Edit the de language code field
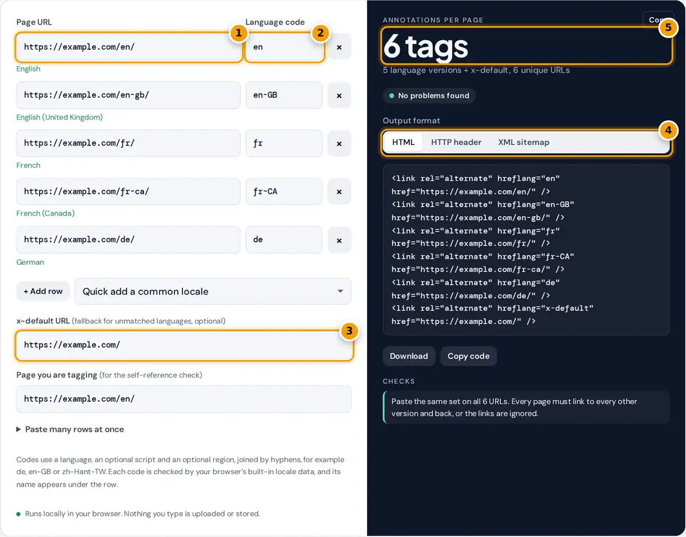Screen dimensions: 686x537 tap(284, 240)
